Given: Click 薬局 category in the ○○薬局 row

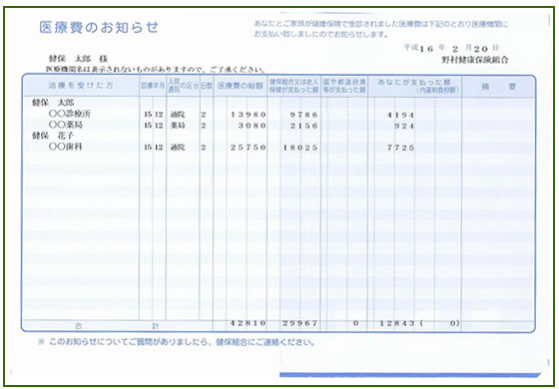Looking at the screenshot, I should coord(178,126).
